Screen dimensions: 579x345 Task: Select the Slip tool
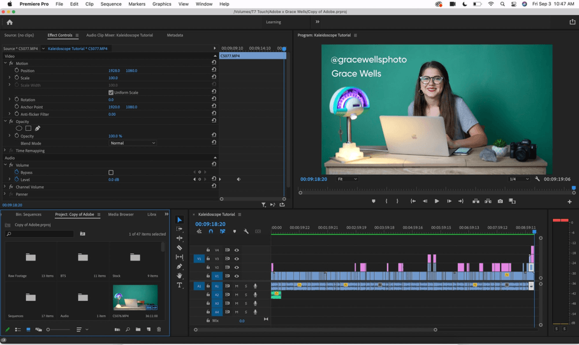coord(180,257)
